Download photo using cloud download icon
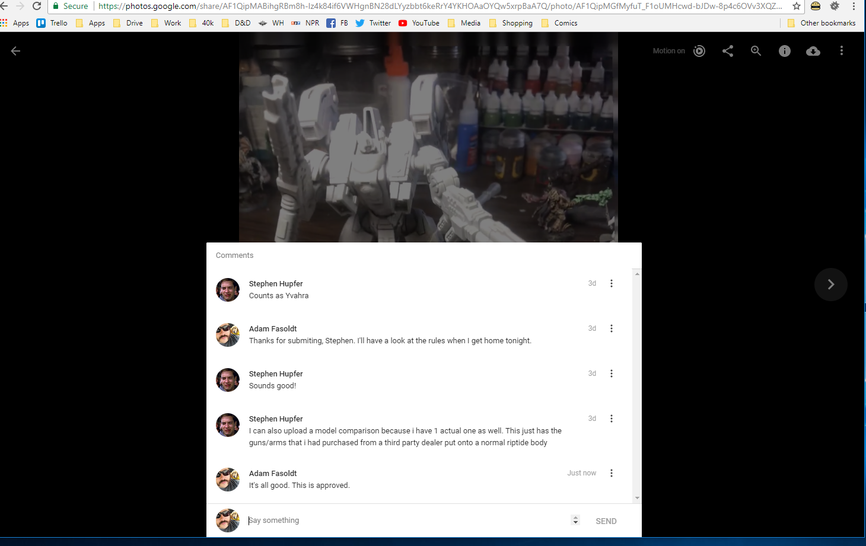The image size is (866, 546). [813, 51]
